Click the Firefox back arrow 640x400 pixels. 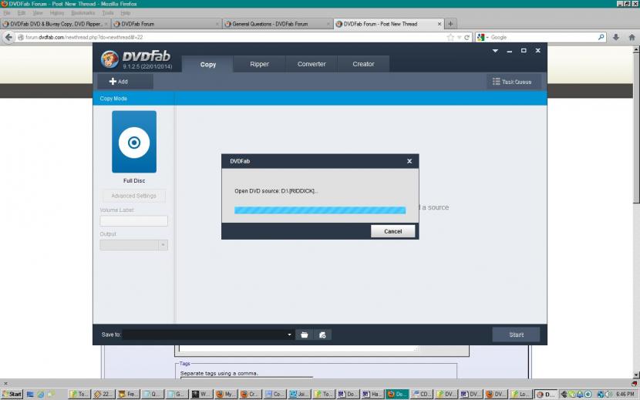tap(9, 37)
